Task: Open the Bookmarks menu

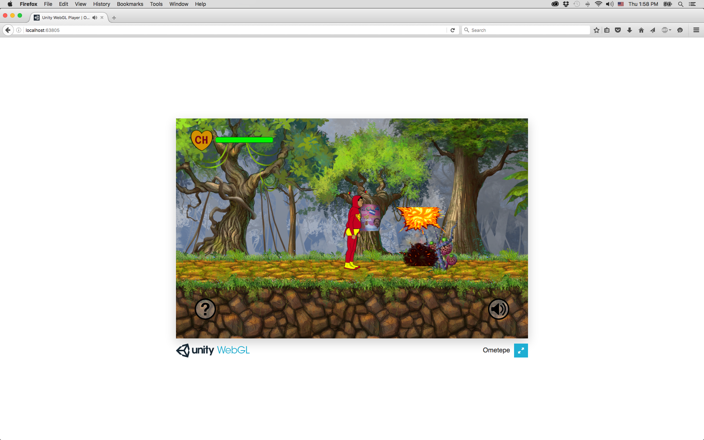Action: click(129, 4)
